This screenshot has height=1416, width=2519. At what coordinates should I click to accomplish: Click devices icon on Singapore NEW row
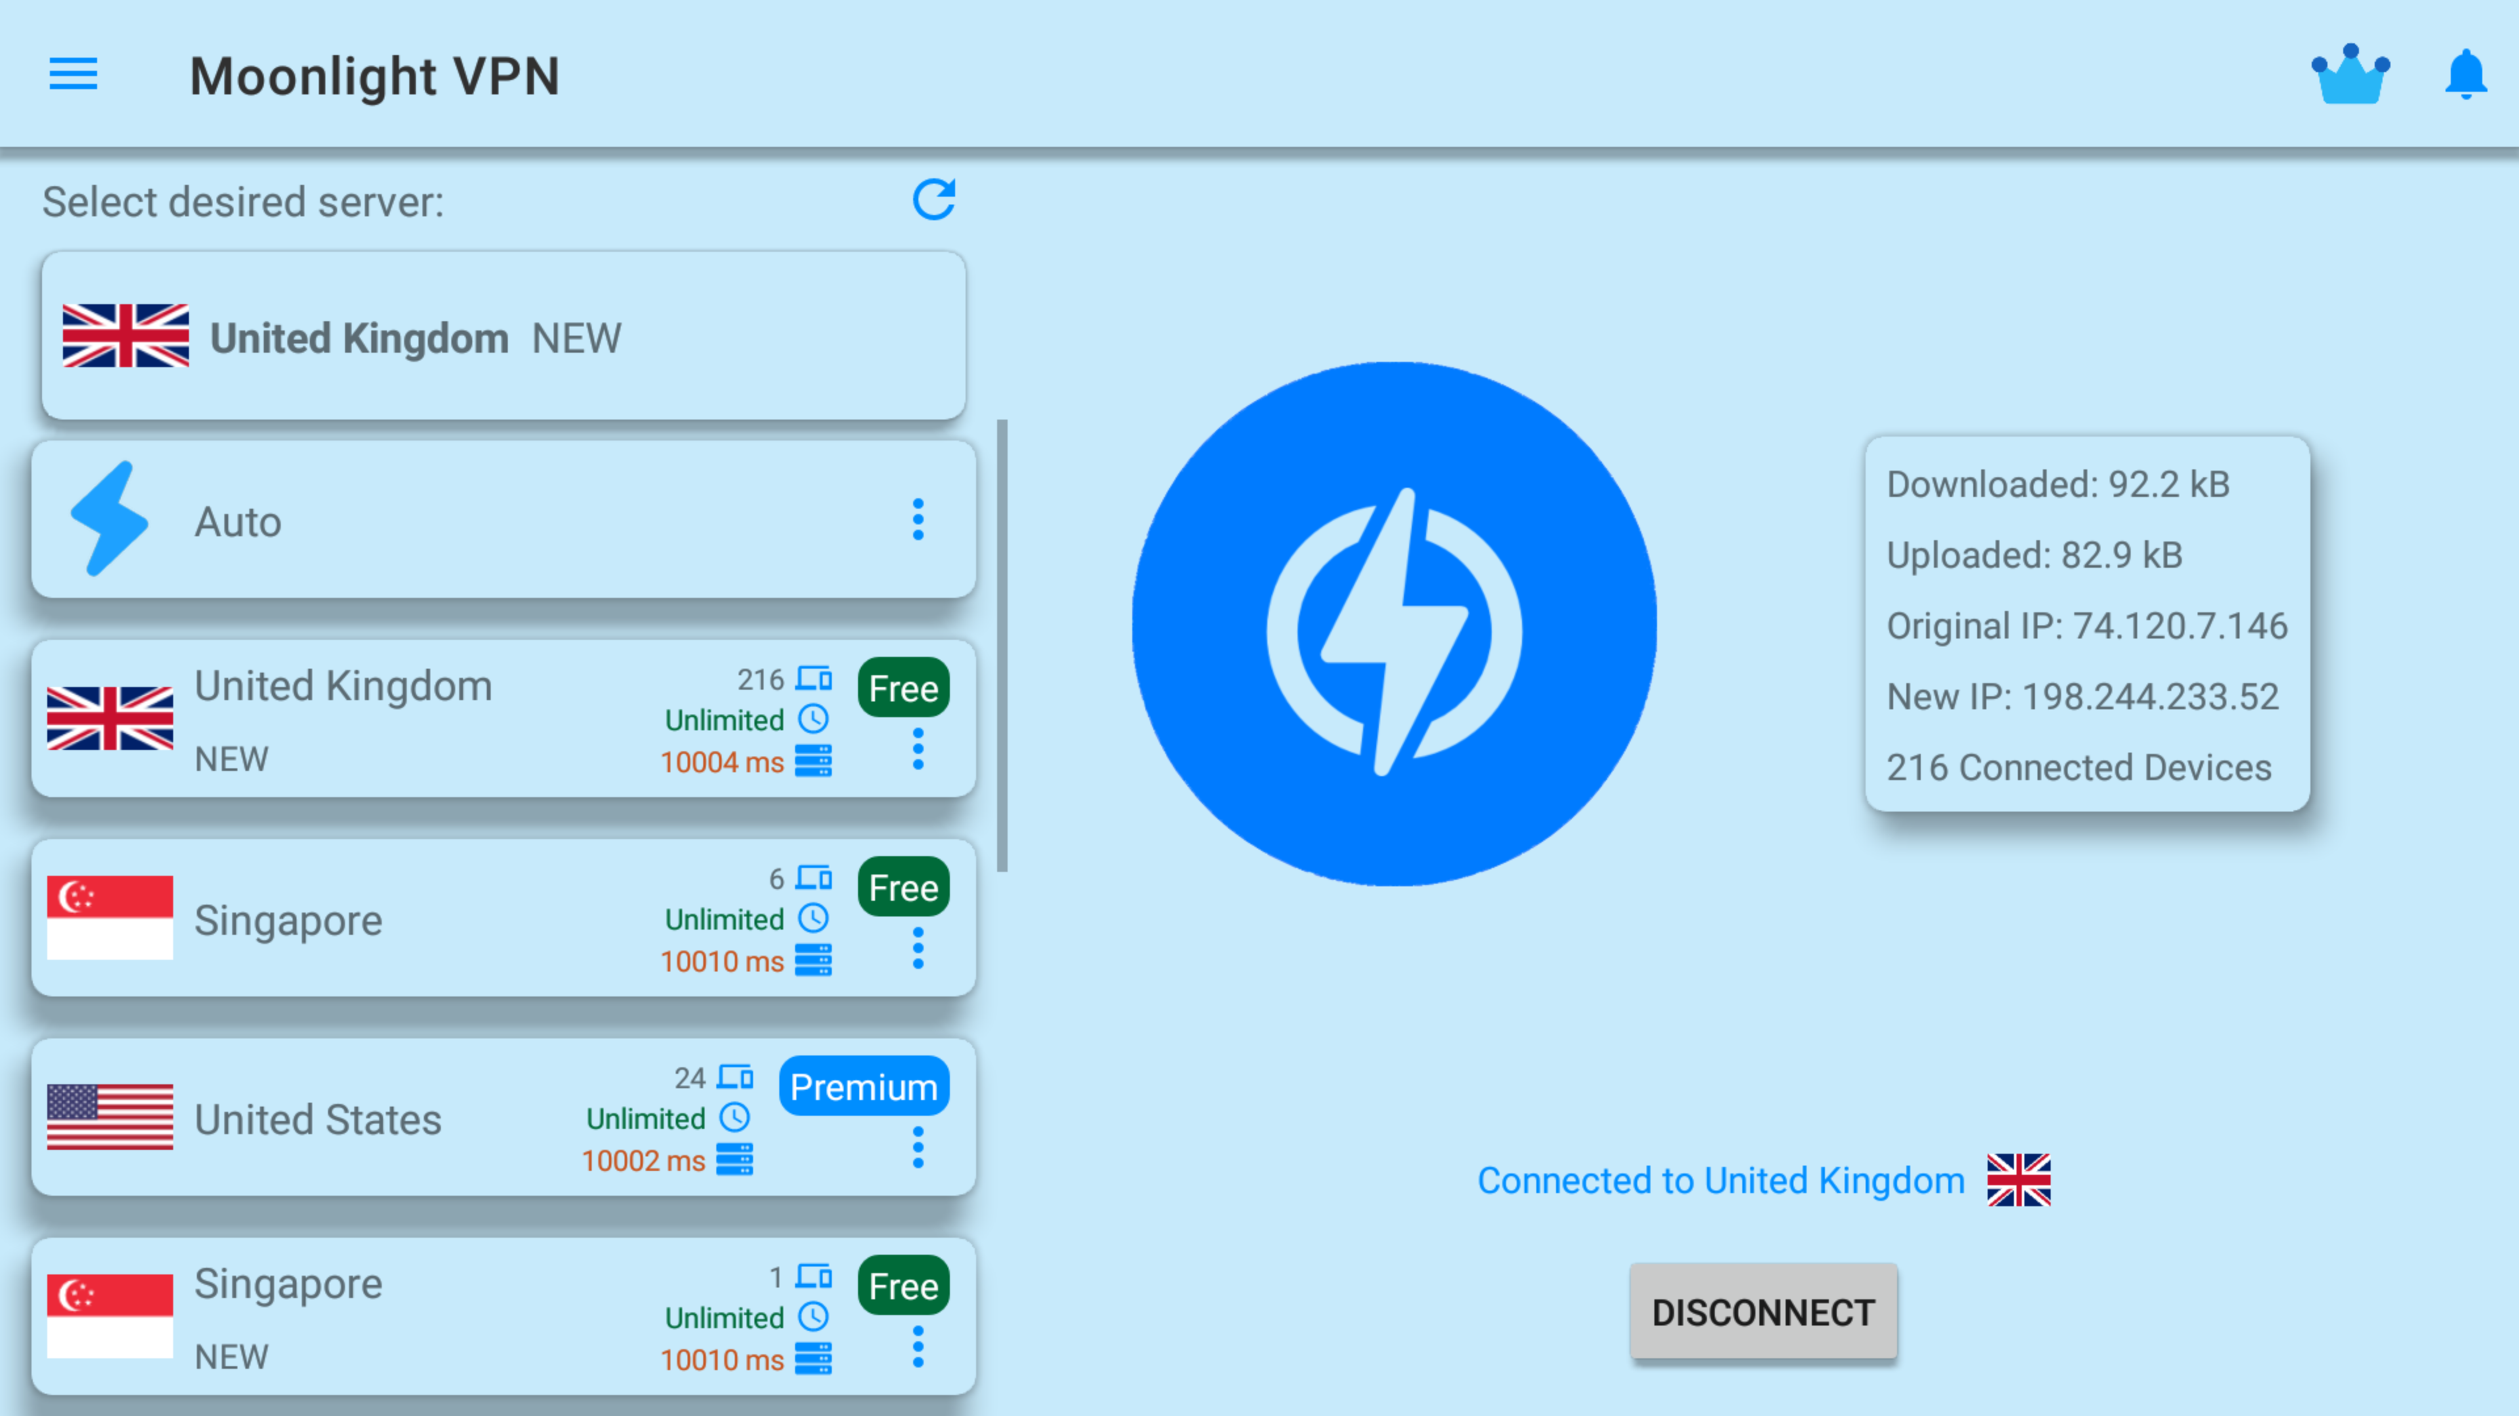coord(813,1276)
